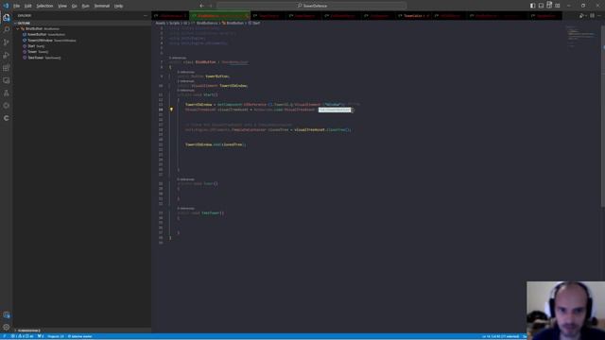The image size is (605, 340).
Task: Toggle primary sidebar layout icon
Action: coord(532,6)
